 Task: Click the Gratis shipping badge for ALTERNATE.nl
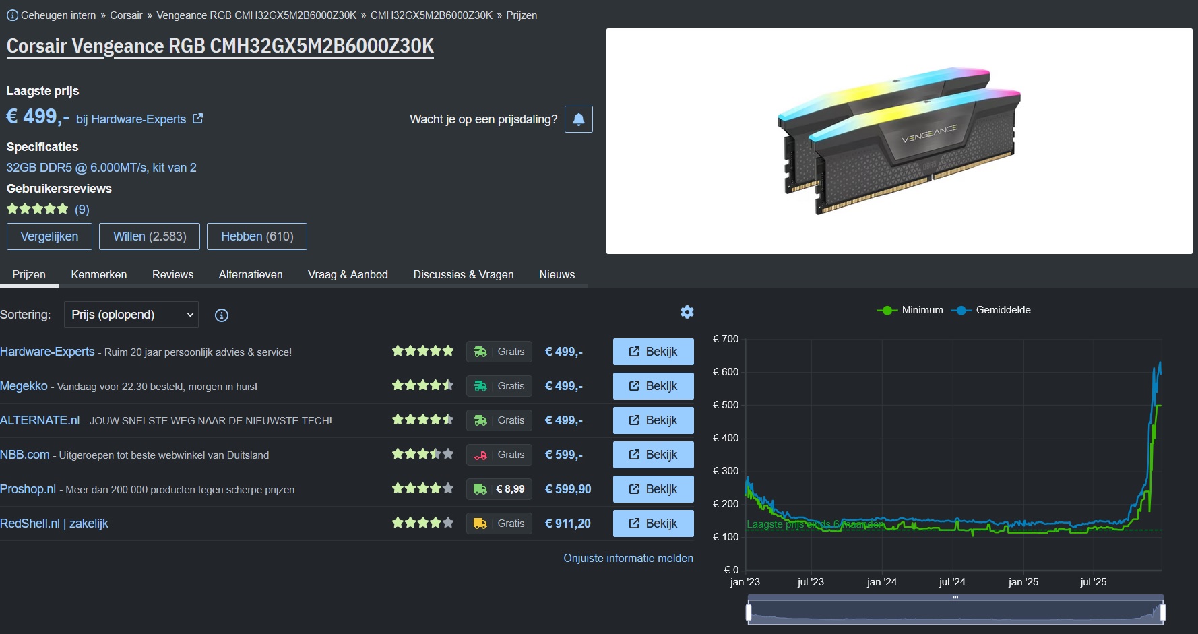coord(499,420)
